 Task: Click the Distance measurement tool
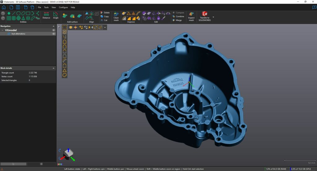click(x=46, y=15)
